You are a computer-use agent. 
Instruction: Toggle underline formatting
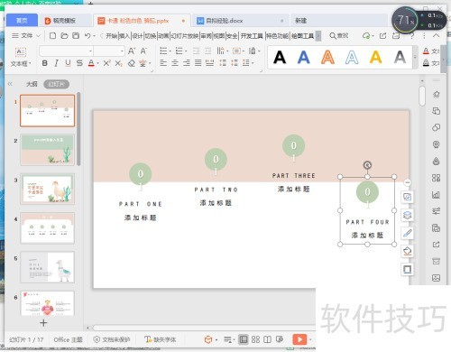pos(68,63)
